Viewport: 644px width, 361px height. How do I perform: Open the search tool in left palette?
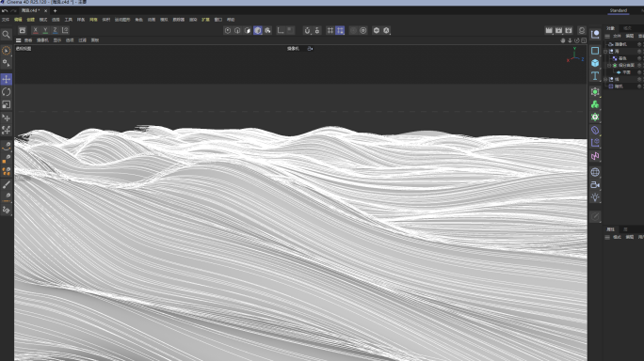coord(7,35)
